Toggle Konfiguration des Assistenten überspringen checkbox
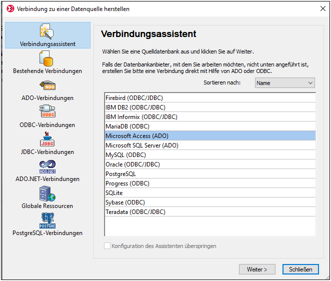 (107, 246)
